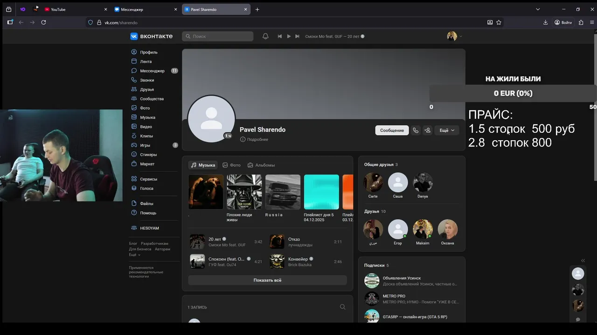Select the Музыка tab

(203, 165)
